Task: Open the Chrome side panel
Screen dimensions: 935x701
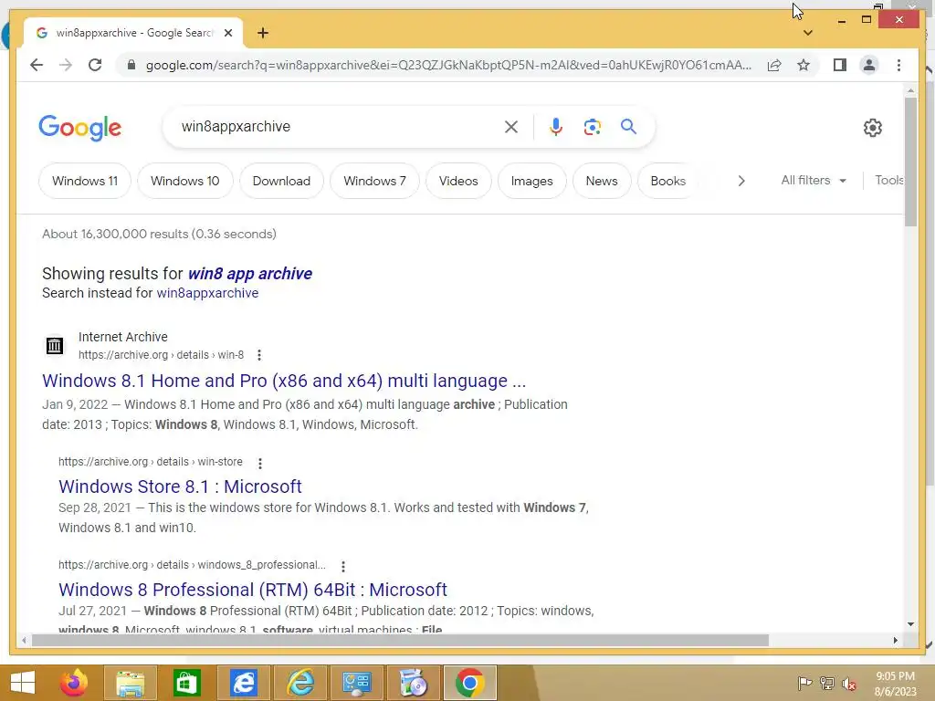Action: pyautogui.click(x=840, y=65)
